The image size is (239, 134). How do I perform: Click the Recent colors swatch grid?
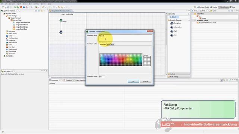click(147, 61)
